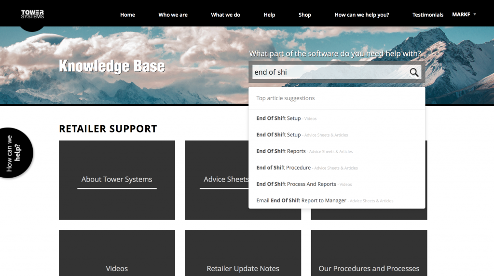Click the Knowledge Base heading

pyautogui.click(x=112, y=66)
